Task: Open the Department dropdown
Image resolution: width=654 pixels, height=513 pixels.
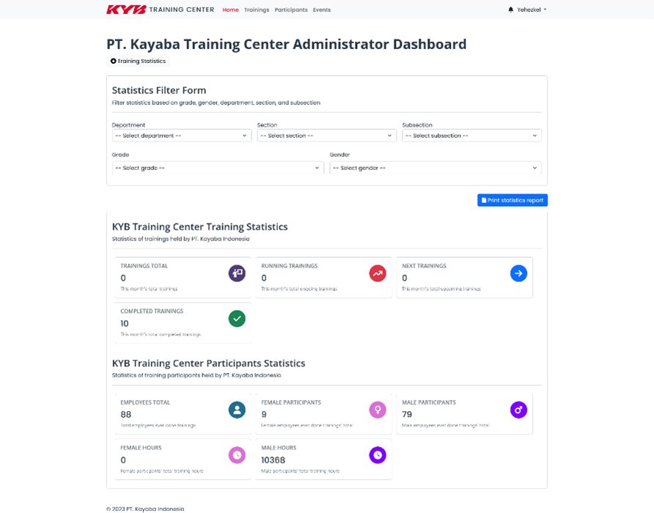Action: (182, 136)
